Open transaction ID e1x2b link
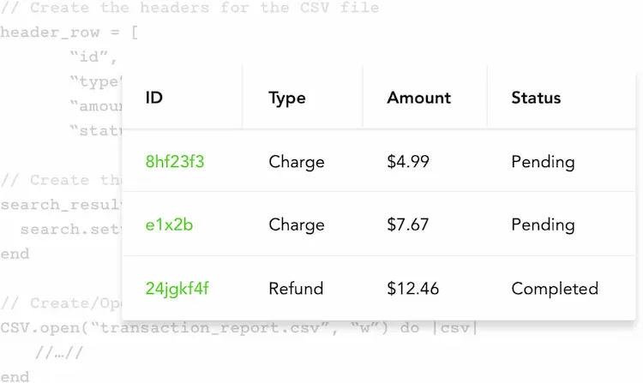The image size is (643, 383). point(169,224)
